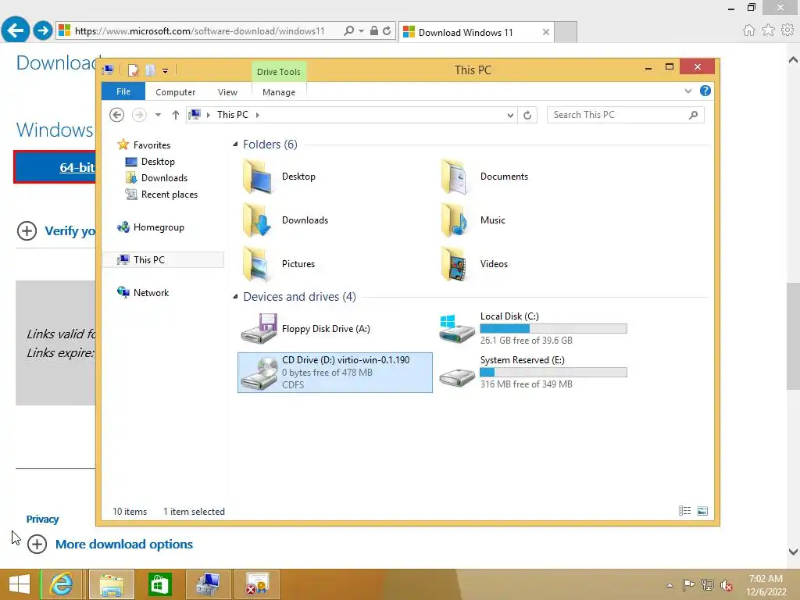Select Homegroup in navigation pane

click(158, 227)
